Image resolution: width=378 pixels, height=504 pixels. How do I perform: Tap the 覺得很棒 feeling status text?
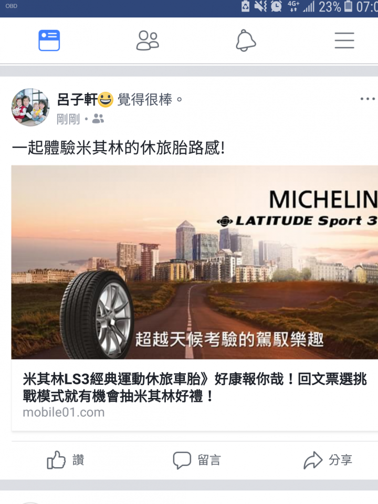[150, 99]
